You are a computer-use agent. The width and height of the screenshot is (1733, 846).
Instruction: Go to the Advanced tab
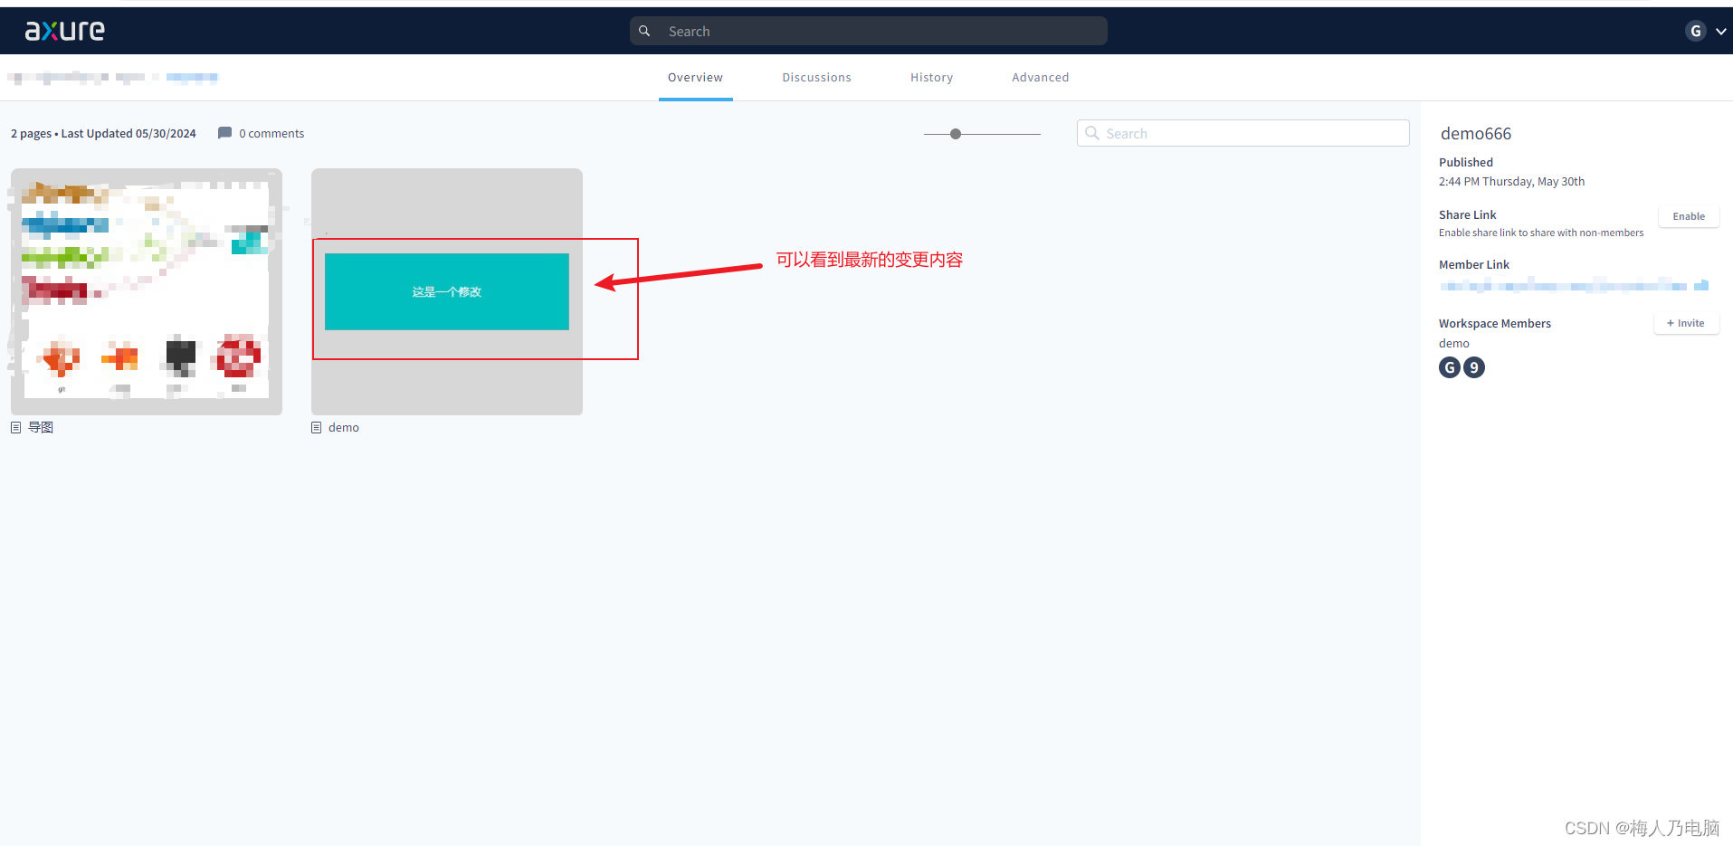tap(1040, 78)
